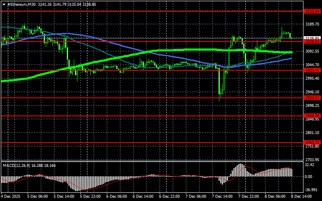
Task: Click the MACD(12,26,9) indicator label
Action: pyautogui.click(x=19, y=165)
